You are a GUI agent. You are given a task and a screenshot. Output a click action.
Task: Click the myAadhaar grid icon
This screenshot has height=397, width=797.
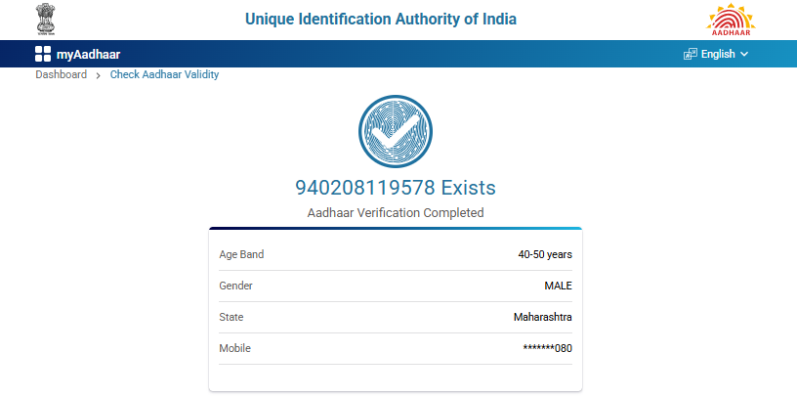coord(43,55)
